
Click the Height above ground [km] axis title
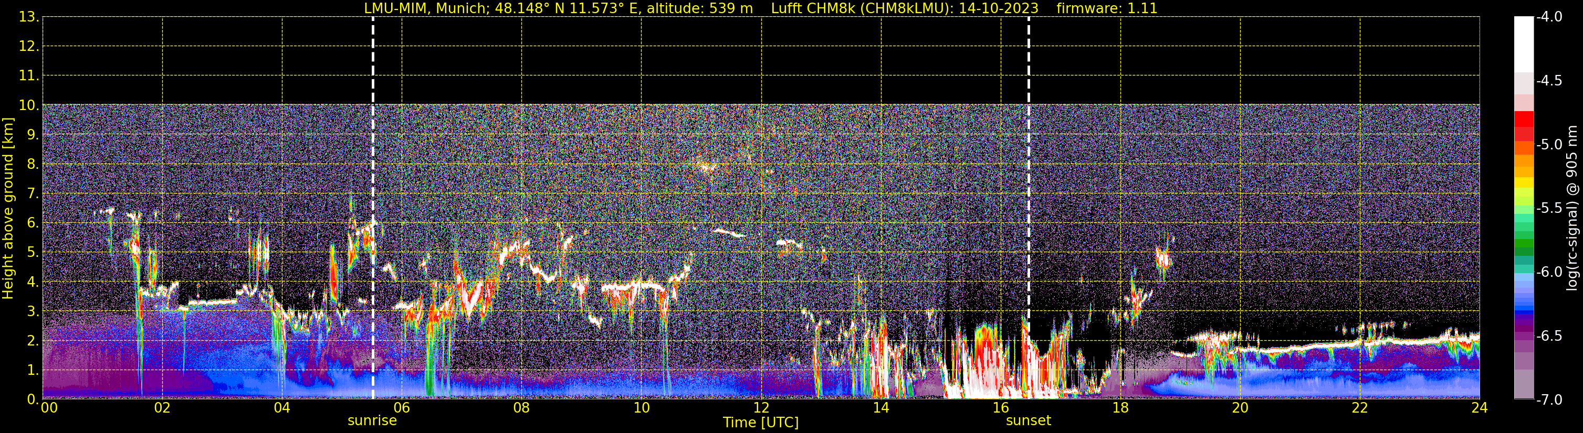[8, 209]
